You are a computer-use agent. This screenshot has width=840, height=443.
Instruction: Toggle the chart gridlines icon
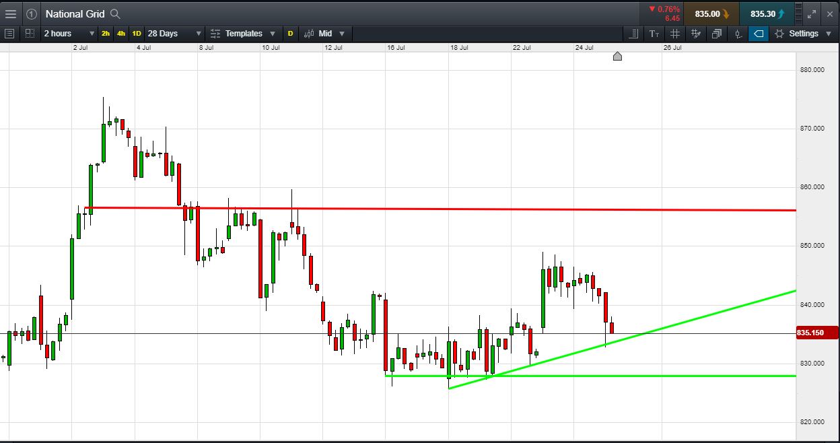[x=675, y=33]
